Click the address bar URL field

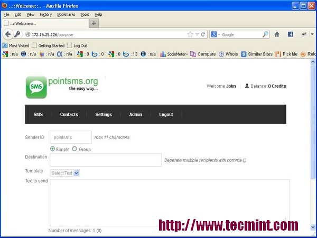coord(109,34)
